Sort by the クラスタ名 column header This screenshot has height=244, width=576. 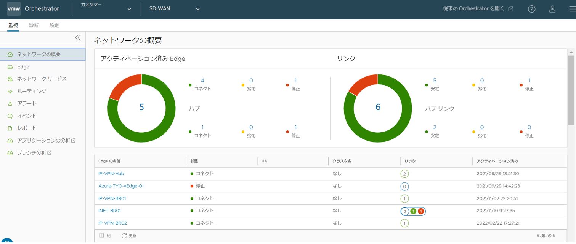tap(342, 161)
